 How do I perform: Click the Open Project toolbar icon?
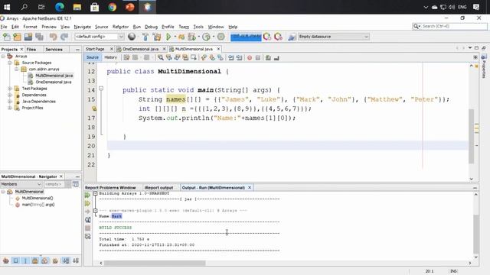click(28, 37)
